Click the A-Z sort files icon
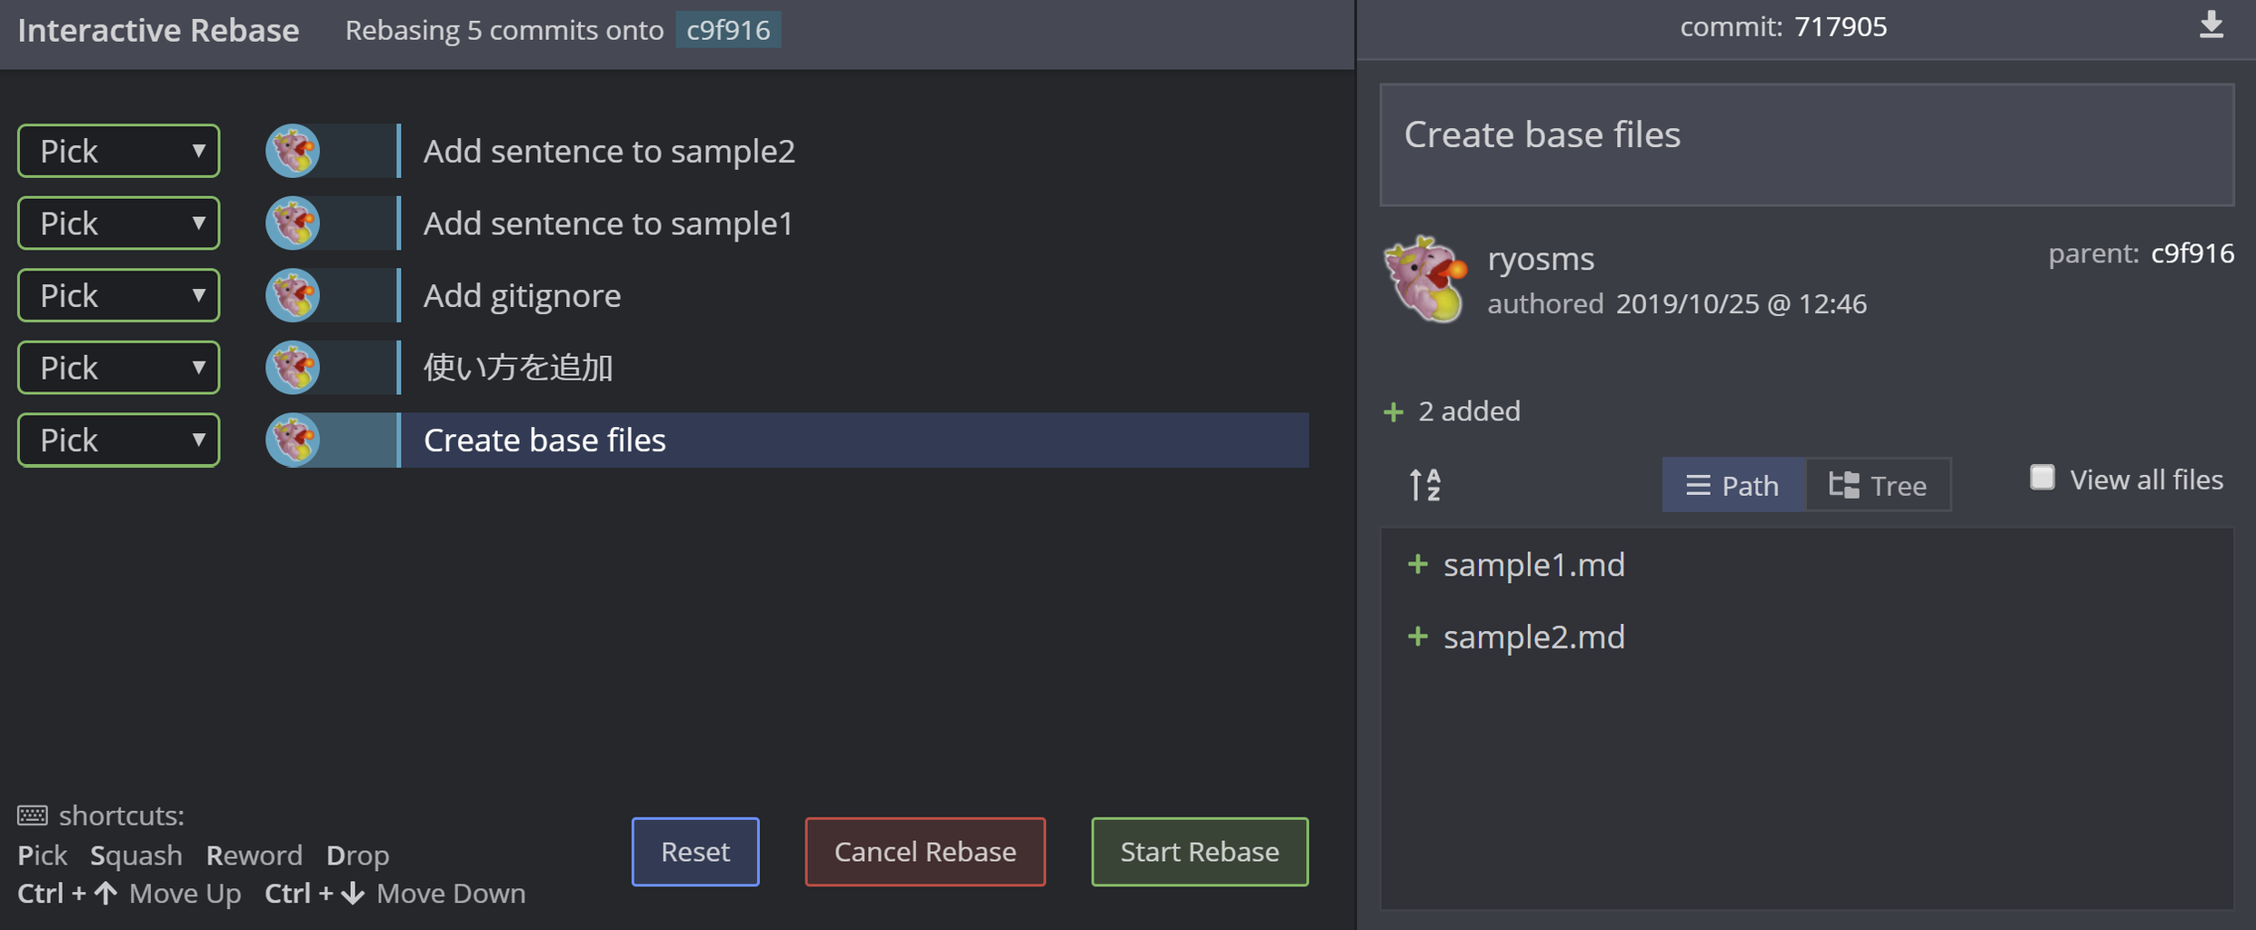Viewport: 2256px width, 930px height. 1424,484
